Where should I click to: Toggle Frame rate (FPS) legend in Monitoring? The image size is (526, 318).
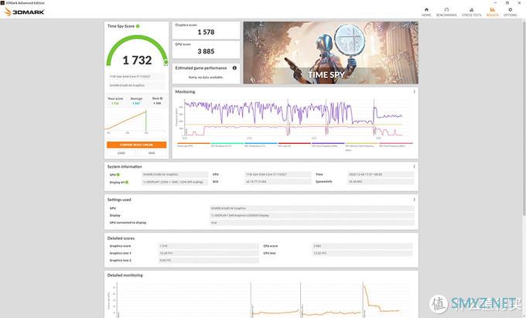click(193, 145)
